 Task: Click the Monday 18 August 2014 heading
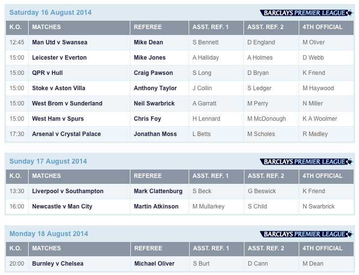[48, 234]
